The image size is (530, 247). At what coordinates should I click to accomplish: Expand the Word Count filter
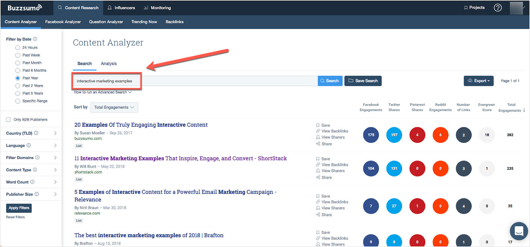(x=55, y=182)
